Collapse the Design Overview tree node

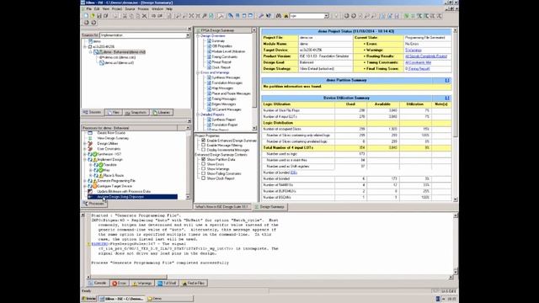(198, 35)
